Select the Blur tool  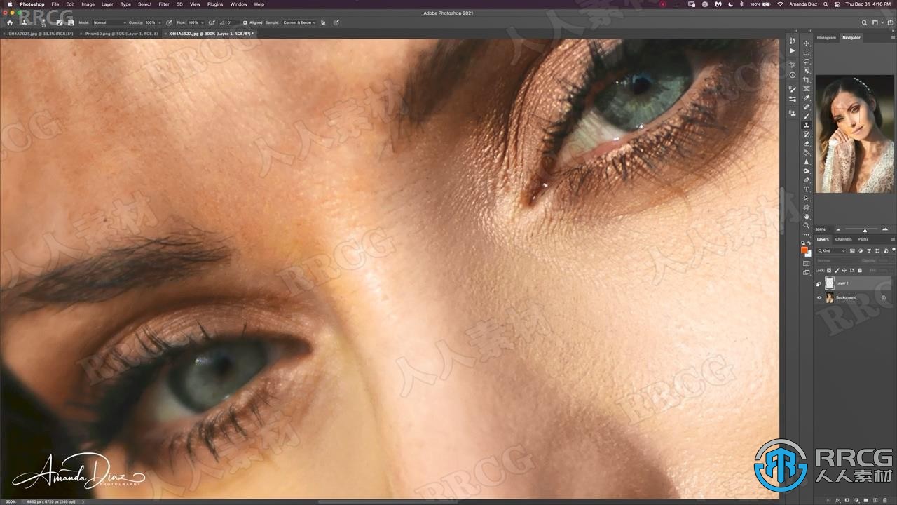pos(807,161)
